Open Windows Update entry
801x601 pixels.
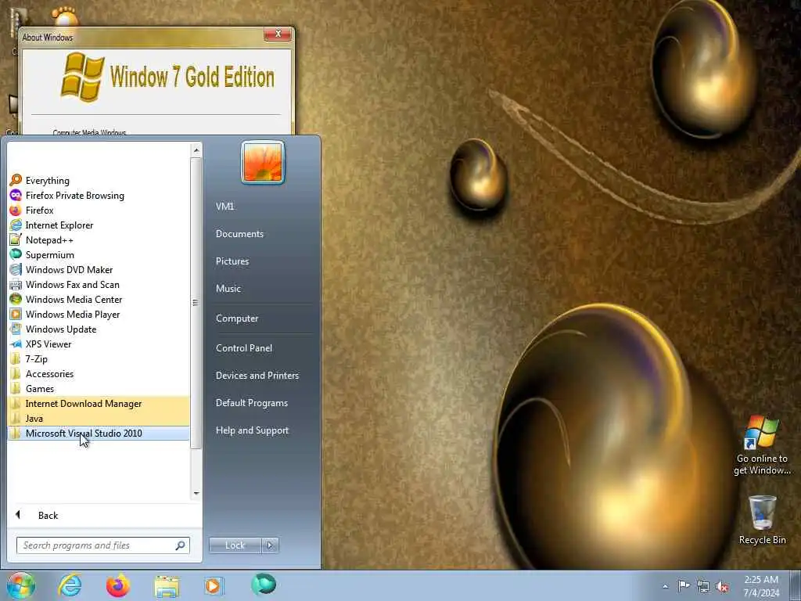[x=99, y=329]
